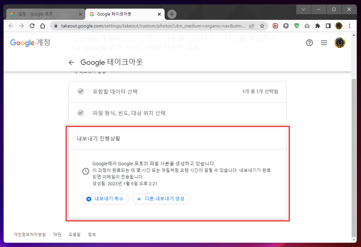Image resolution: width=361 pixels, height=247 pixels.
Task: Click checkmark next to 파일 형식 step
Action: [81, 113]
